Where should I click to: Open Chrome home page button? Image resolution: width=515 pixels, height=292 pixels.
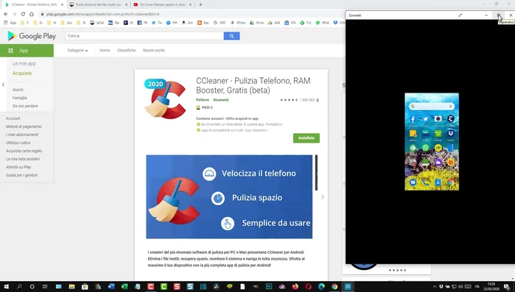[x=32, y=14]
